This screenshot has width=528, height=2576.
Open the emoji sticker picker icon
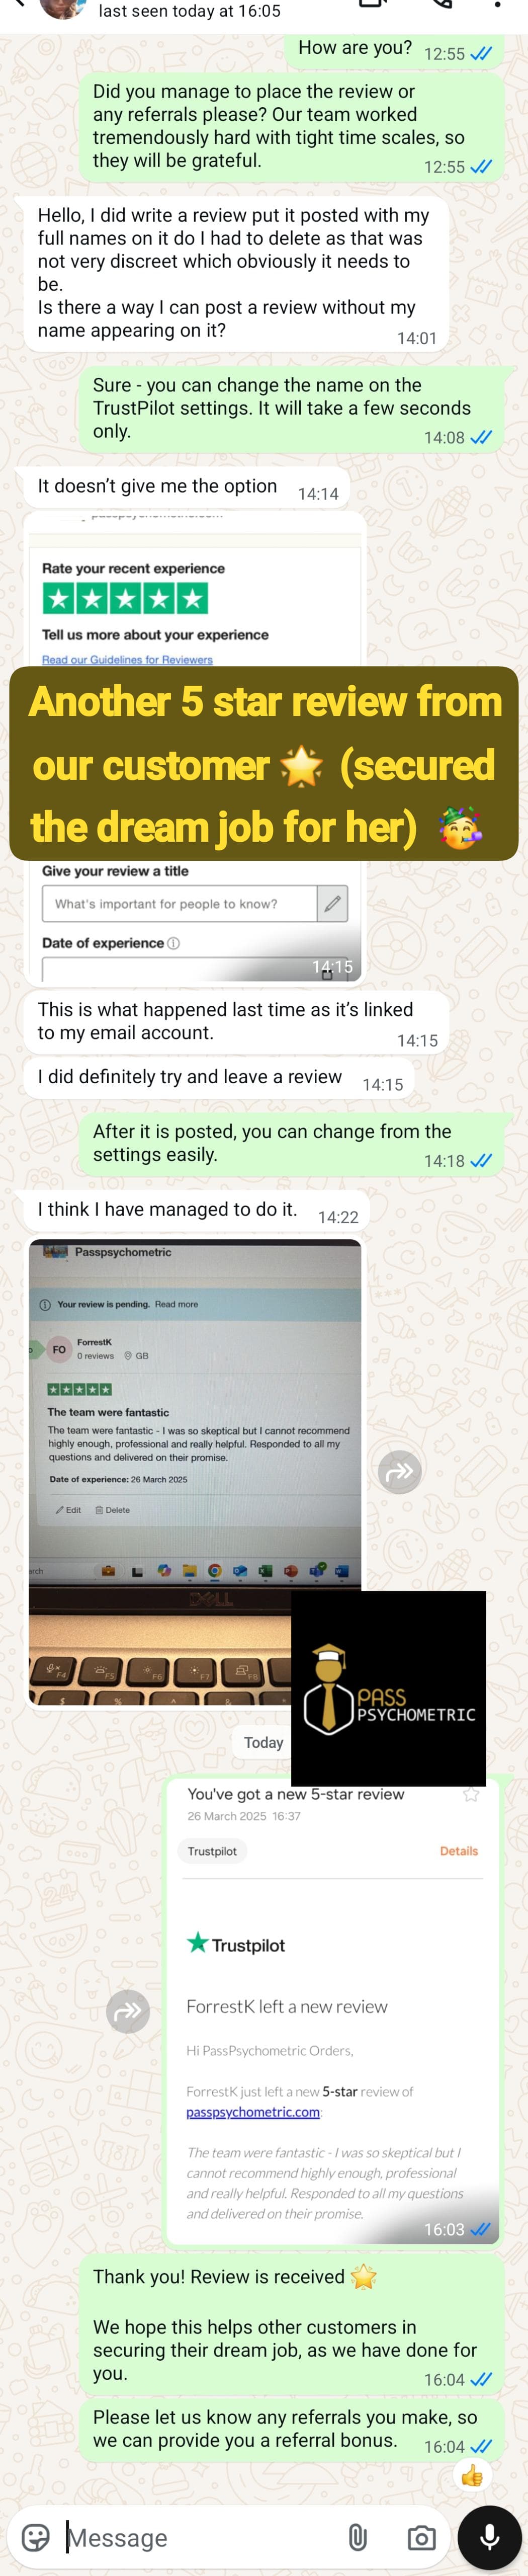click(x=35, y=2538)
